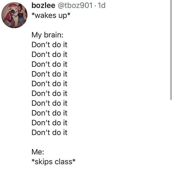
Task: Open the @tboz901 handle link
Action: click(x=75, y=5)
